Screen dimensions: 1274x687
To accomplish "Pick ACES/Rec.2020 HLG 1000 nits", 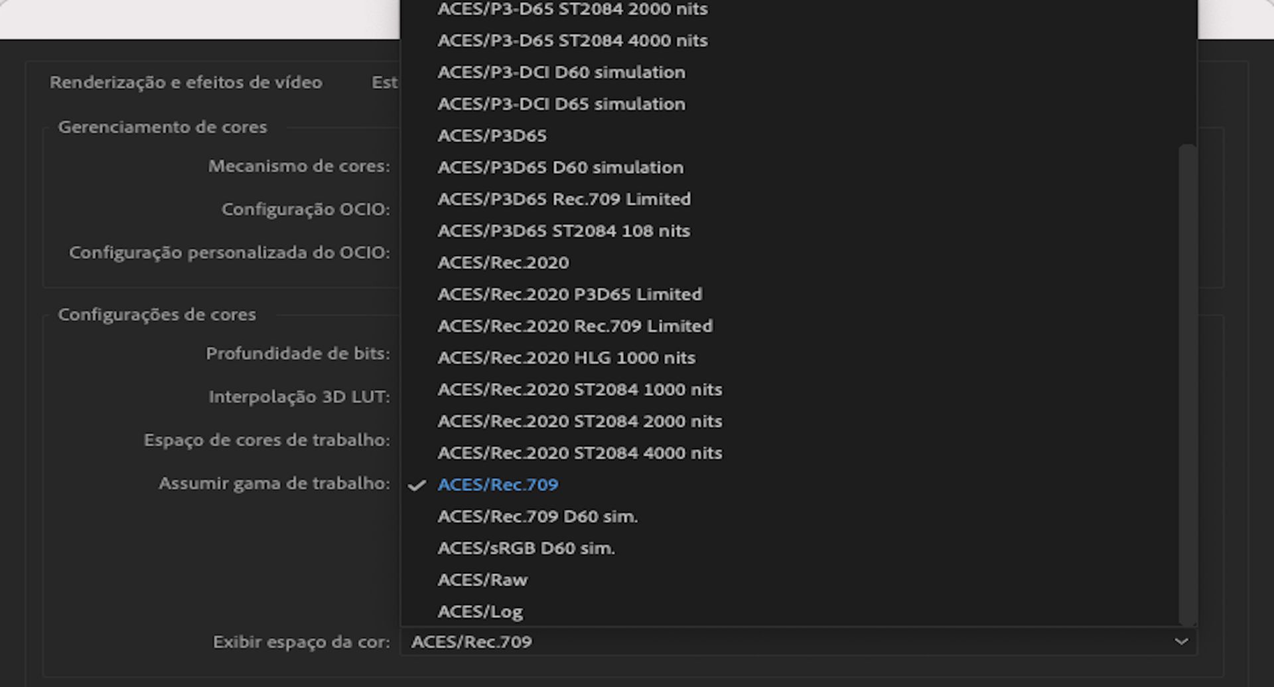I will [x=567, y=358].
